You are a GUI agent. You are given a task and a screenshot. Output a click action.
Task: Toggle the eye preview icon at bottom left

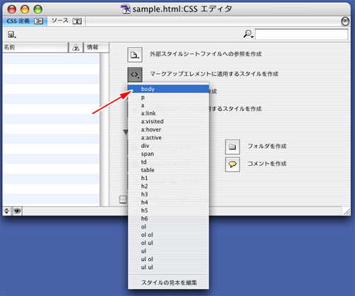[17, 211]
